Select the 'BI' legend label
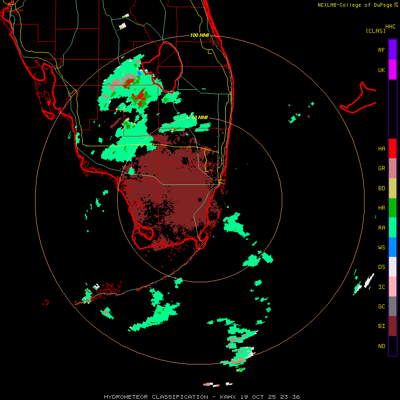Screen dimensions: 400x400 (381, 326)
